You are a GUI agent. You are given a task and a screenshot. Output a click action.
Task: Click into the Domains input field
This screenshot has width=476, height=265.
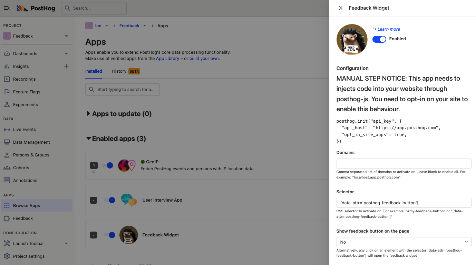coord(404,163)
